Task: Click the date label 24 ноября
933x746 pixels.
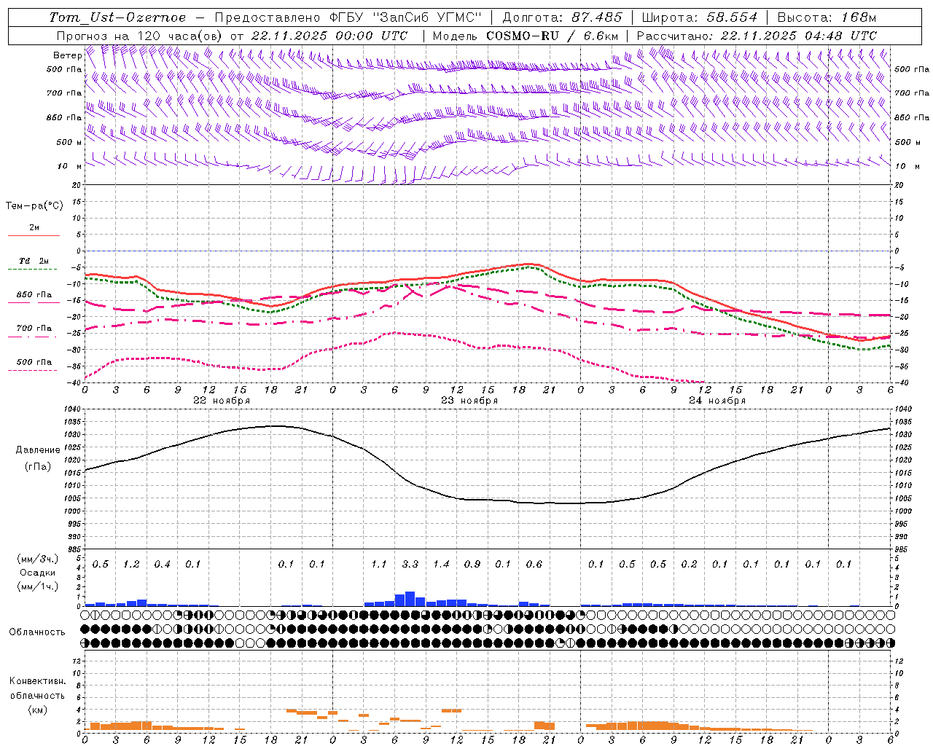Action: 717,401
